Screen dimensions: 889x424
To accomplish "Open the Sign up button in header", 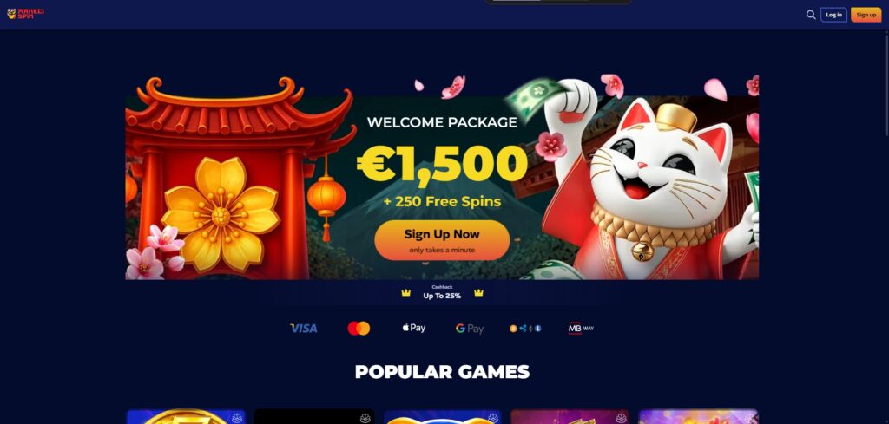I will pyautogui.click(x=866, y=15).
